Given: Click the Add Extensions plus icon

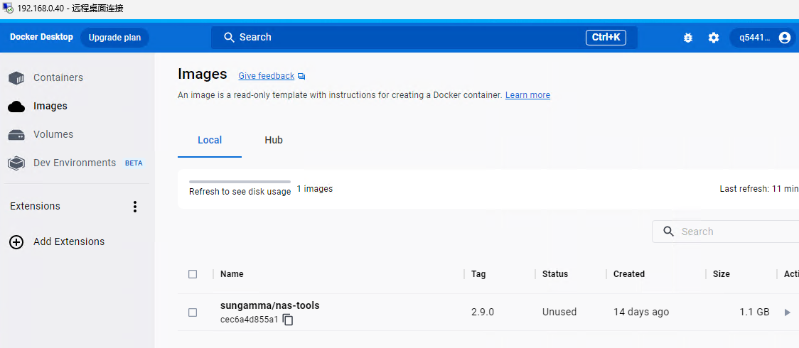Looking at the screenshot, I should coord(16,242).
